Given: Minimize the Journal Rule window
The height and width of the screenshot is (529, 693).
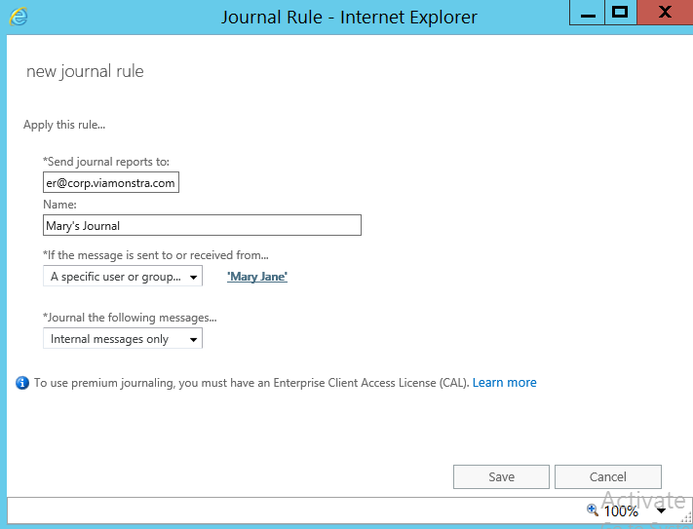Looking at the screenshot, I should pos(583,15).
